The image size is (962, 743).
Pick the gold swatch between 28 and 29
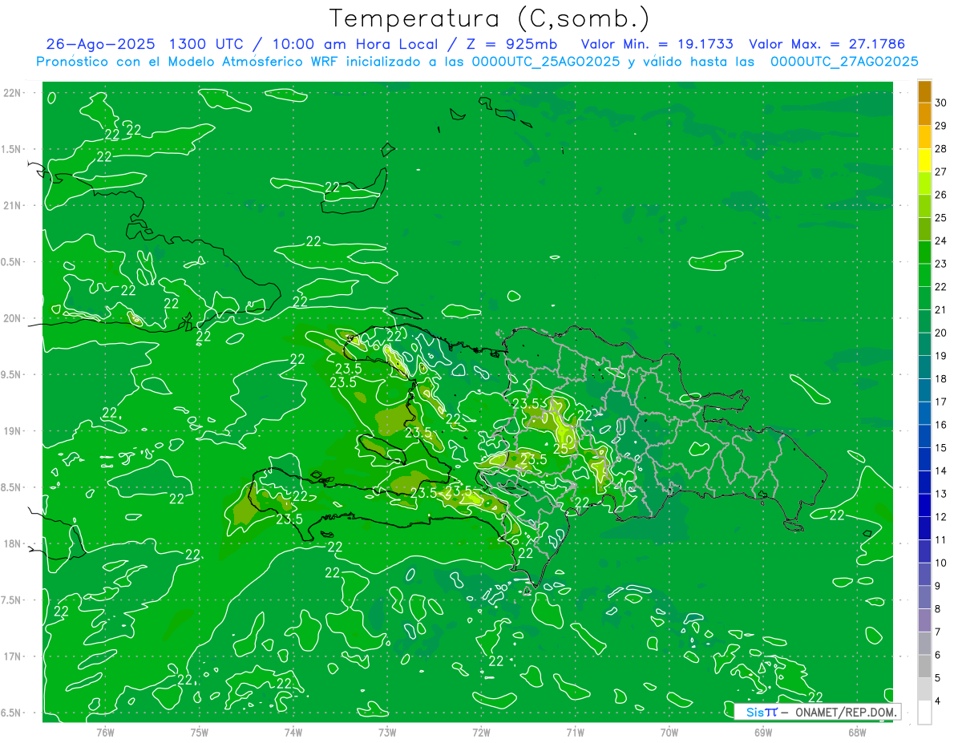click(x=924, y=137)
